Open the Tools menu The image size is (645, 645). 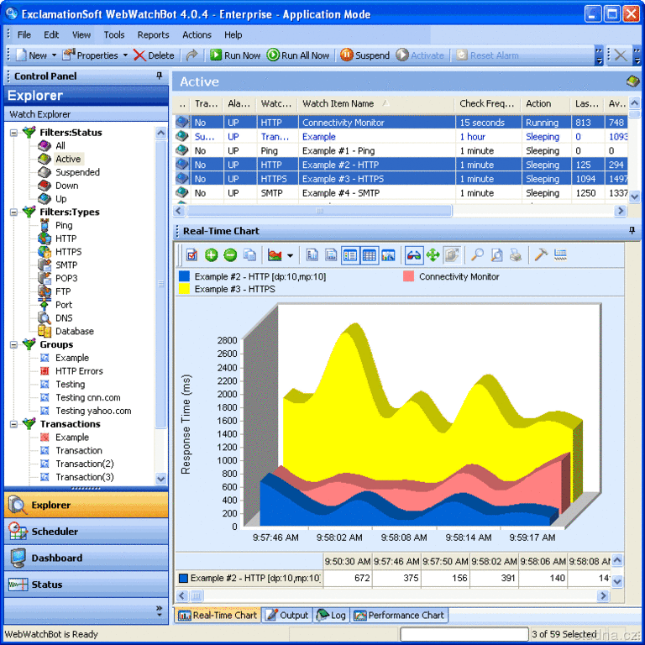tap(113, 35)
